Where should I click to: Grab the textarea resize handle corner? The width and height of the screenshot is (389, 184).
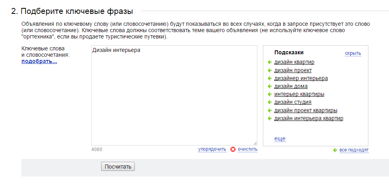click(x=255, y=143)
